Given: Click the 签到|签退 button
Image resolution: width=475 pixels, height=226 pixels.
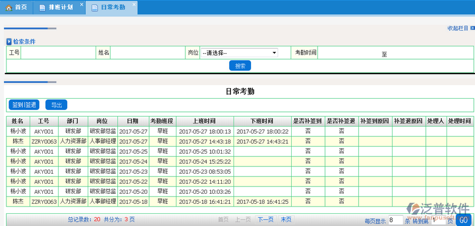Looking at the screenshot, I should tap(25, 105).
